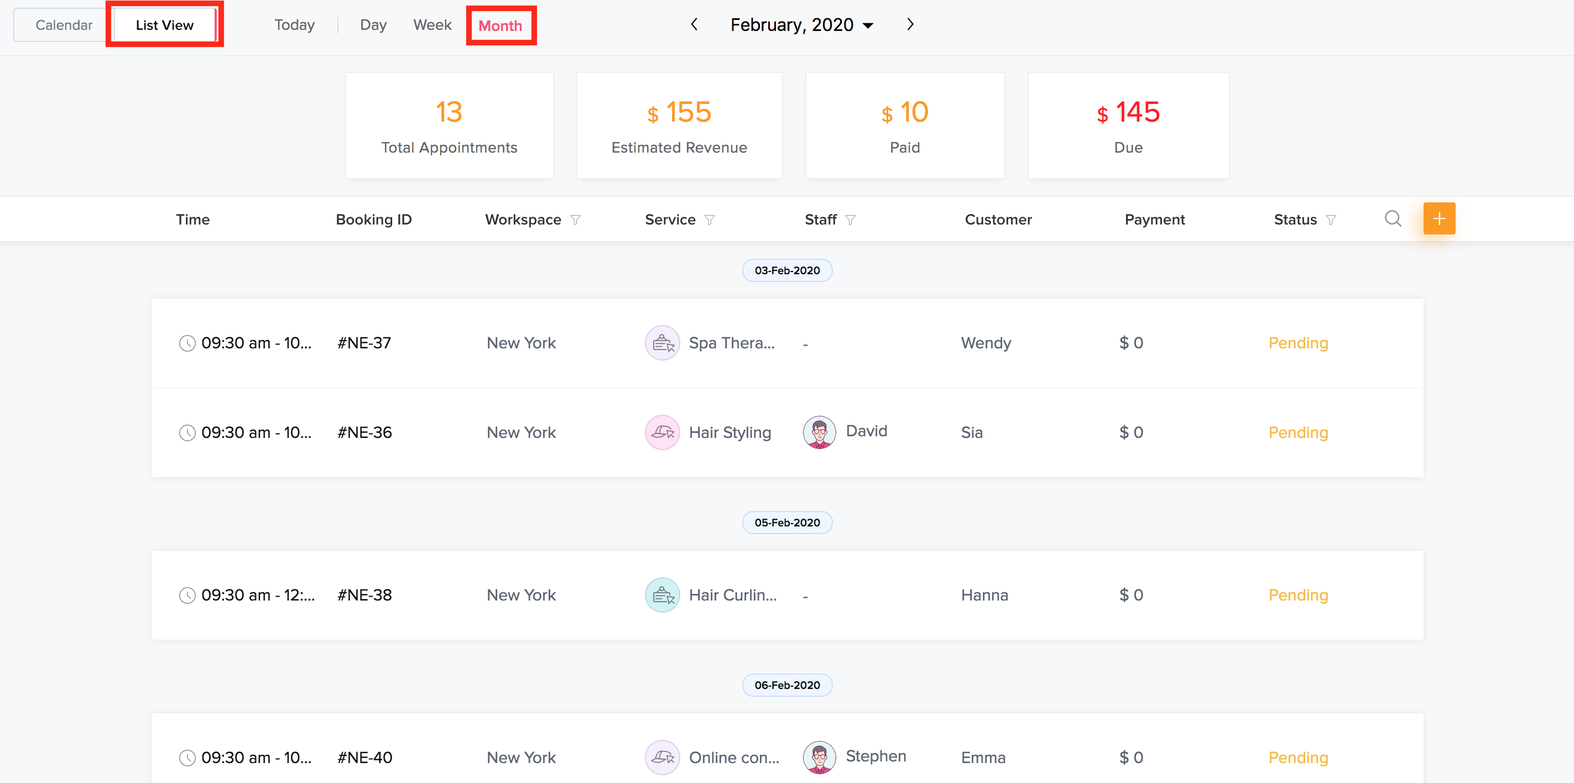
Task: Click the Hair Curling service icon
Action: [663, 595]
